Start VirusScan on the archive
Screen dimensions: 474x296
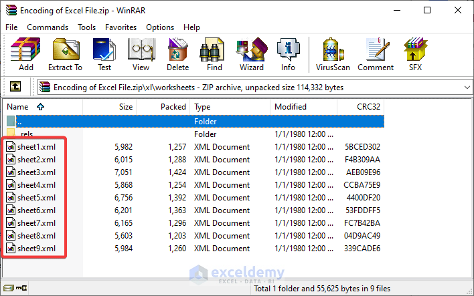click(333, 49)
